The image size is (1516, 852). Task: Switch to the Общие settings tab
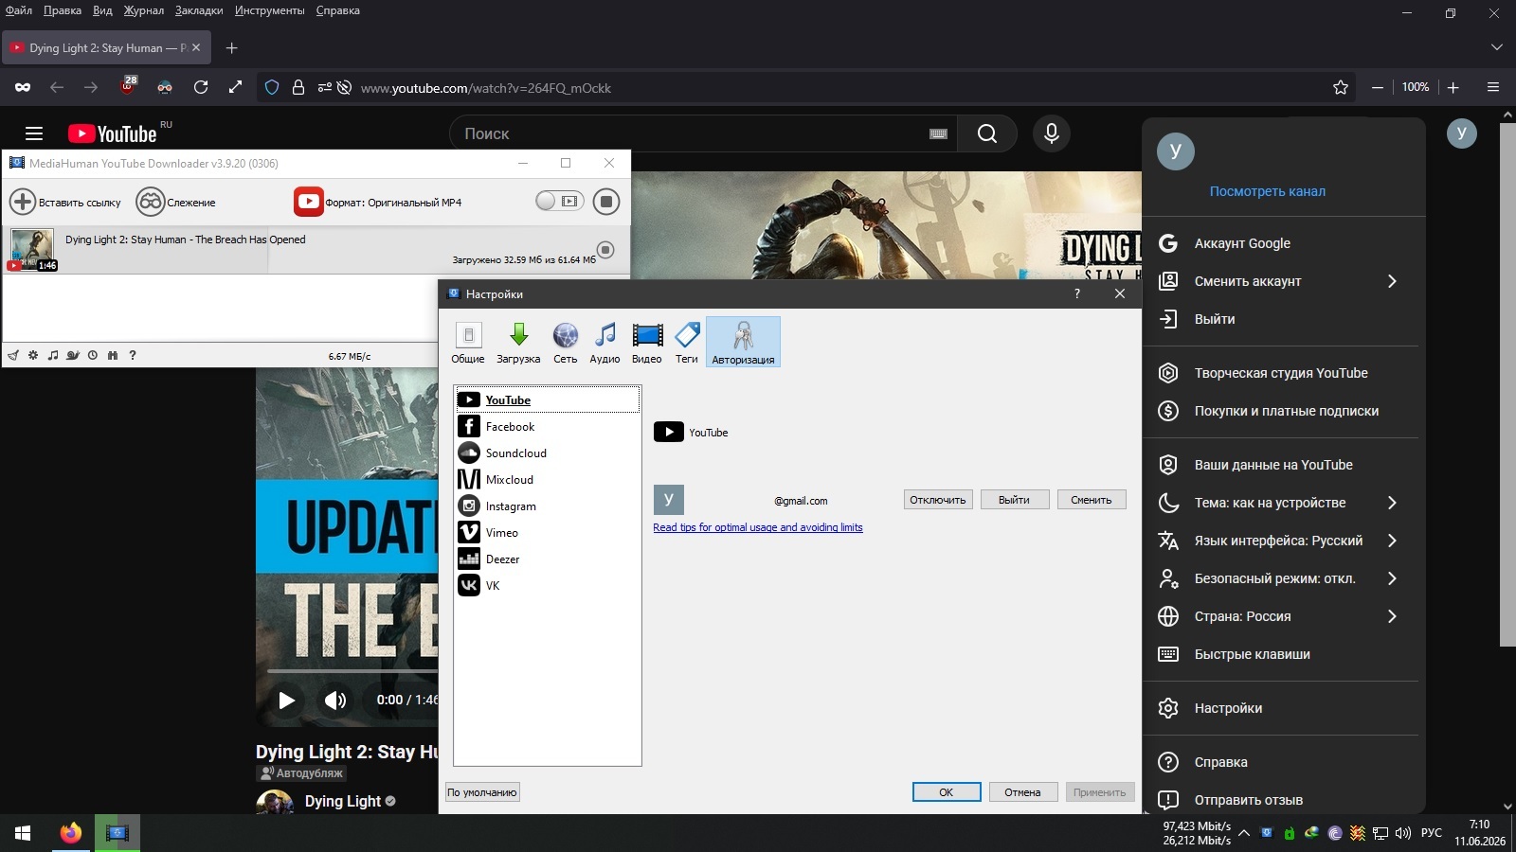(468, 342)
